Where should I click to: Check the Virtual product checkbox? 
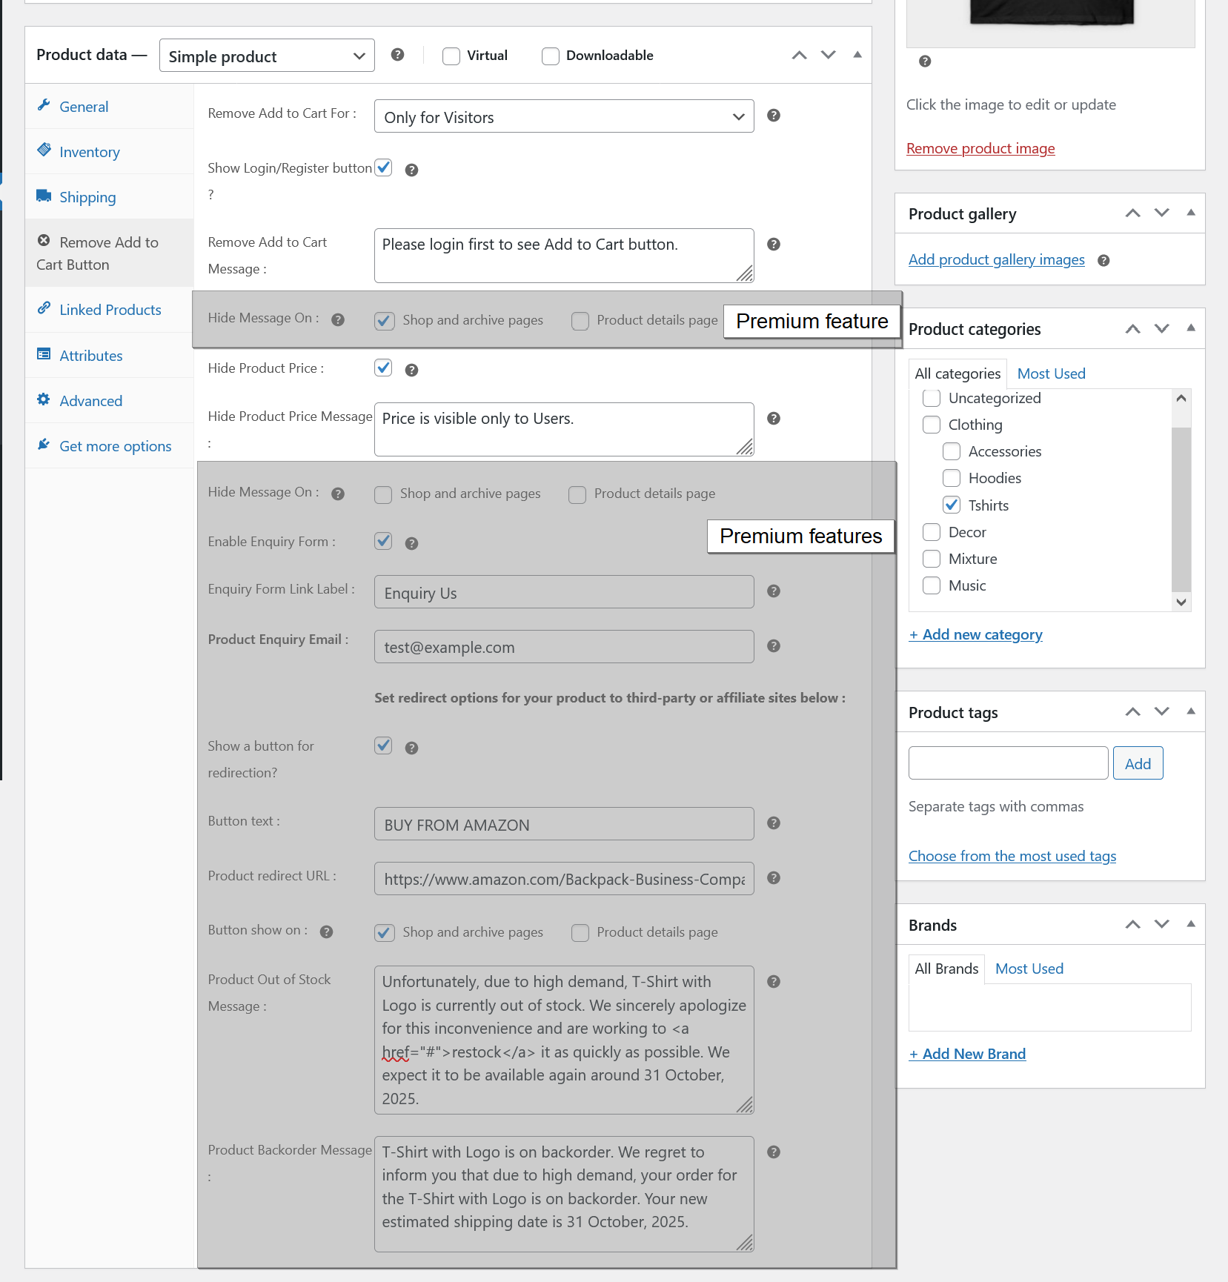(x=451, y=56)
